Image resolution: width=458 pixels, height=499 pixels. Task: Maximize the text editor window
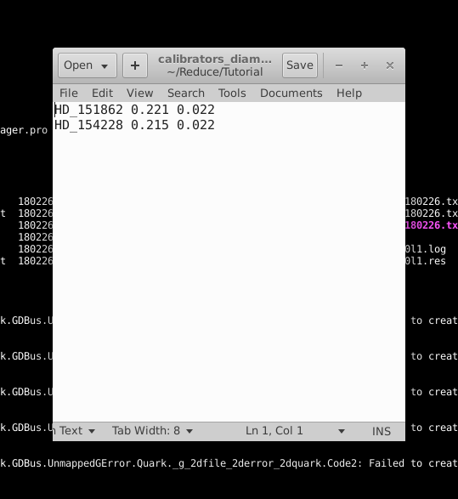365,65
